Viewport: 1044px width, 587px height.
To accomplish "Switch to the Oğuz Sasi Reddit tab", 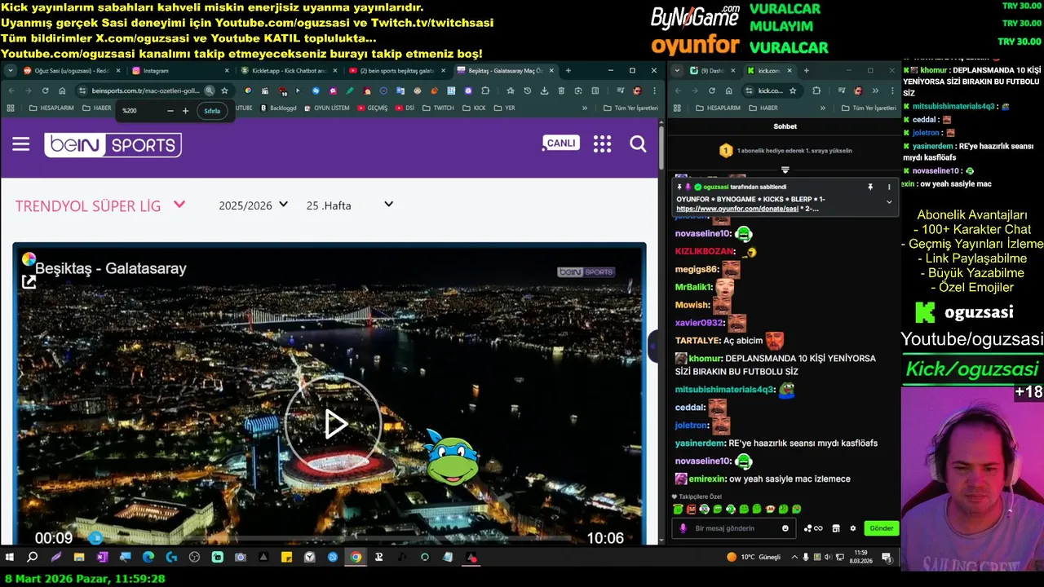I will (71, 71).
